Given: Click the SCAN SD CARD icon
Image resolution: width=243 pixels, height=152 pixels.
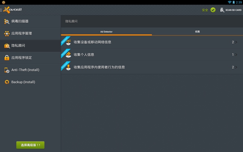Looking at the screenshot, I should pos(222,10).
